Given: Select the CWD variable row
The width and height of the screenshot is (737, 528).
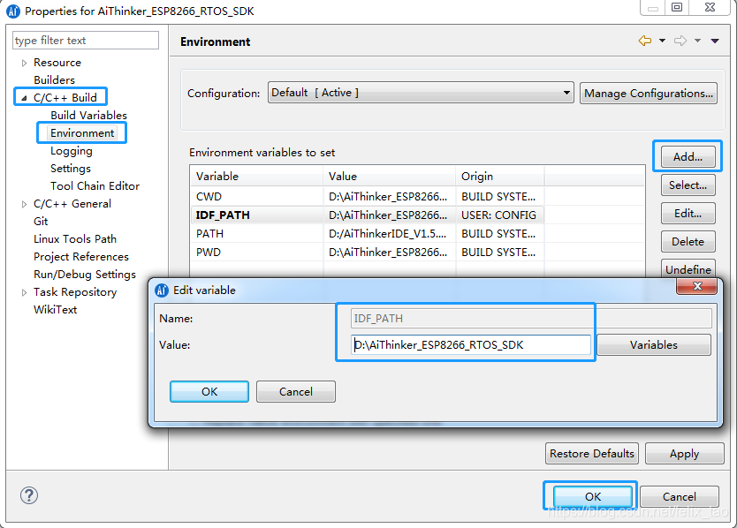Looking at the screenshot, I should click(x=417, y=196).
